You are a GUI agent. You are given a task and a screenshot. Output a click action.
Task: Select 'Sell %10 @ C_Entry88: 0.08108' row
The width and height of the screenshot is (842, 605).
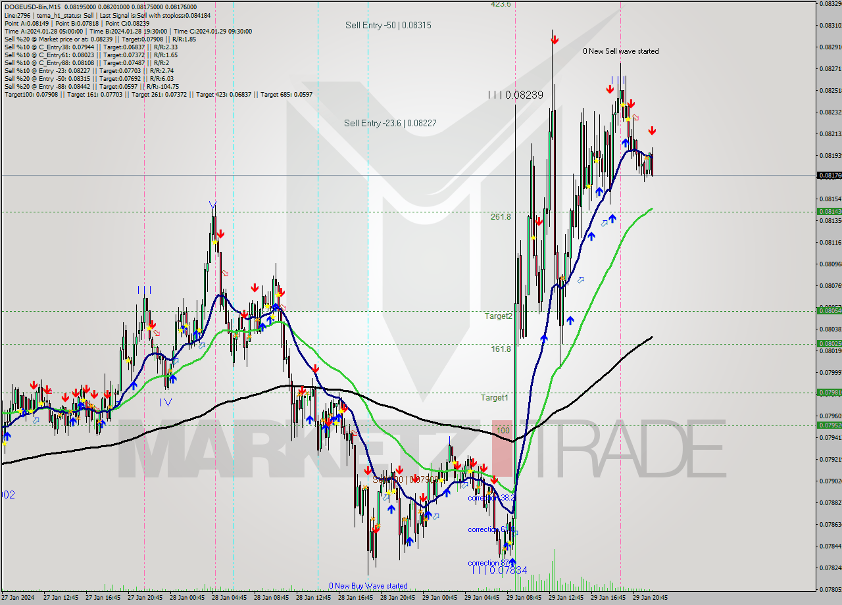coord(87,62)
